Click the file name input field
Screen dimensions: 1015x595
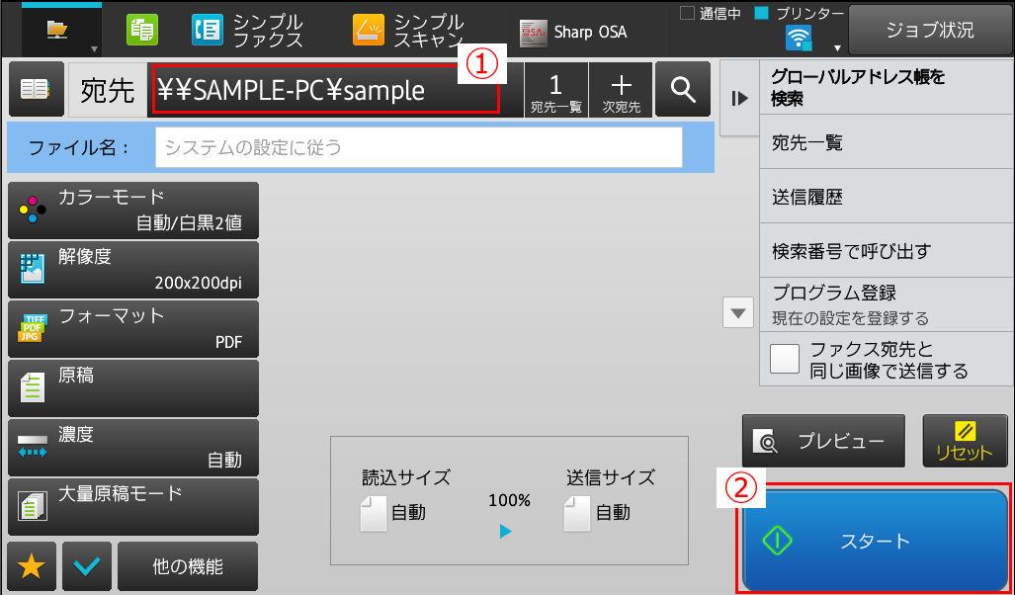(419, 147)
